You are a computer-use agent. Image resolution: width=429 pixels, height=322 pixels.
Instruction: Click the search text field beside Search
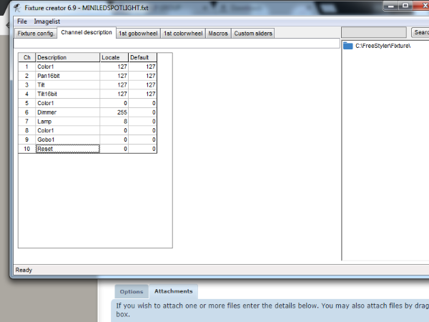pos(375,33)
